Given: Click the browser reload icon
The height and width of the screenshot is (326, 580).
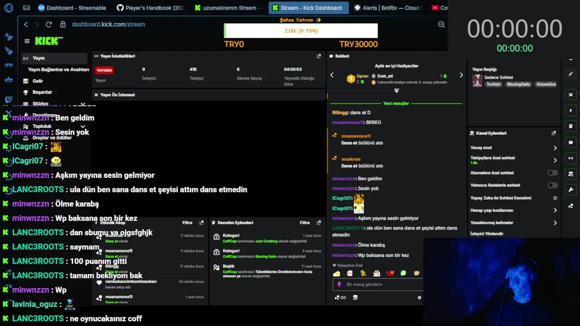Looking at the screenshot, I should (x=48, y=24).
